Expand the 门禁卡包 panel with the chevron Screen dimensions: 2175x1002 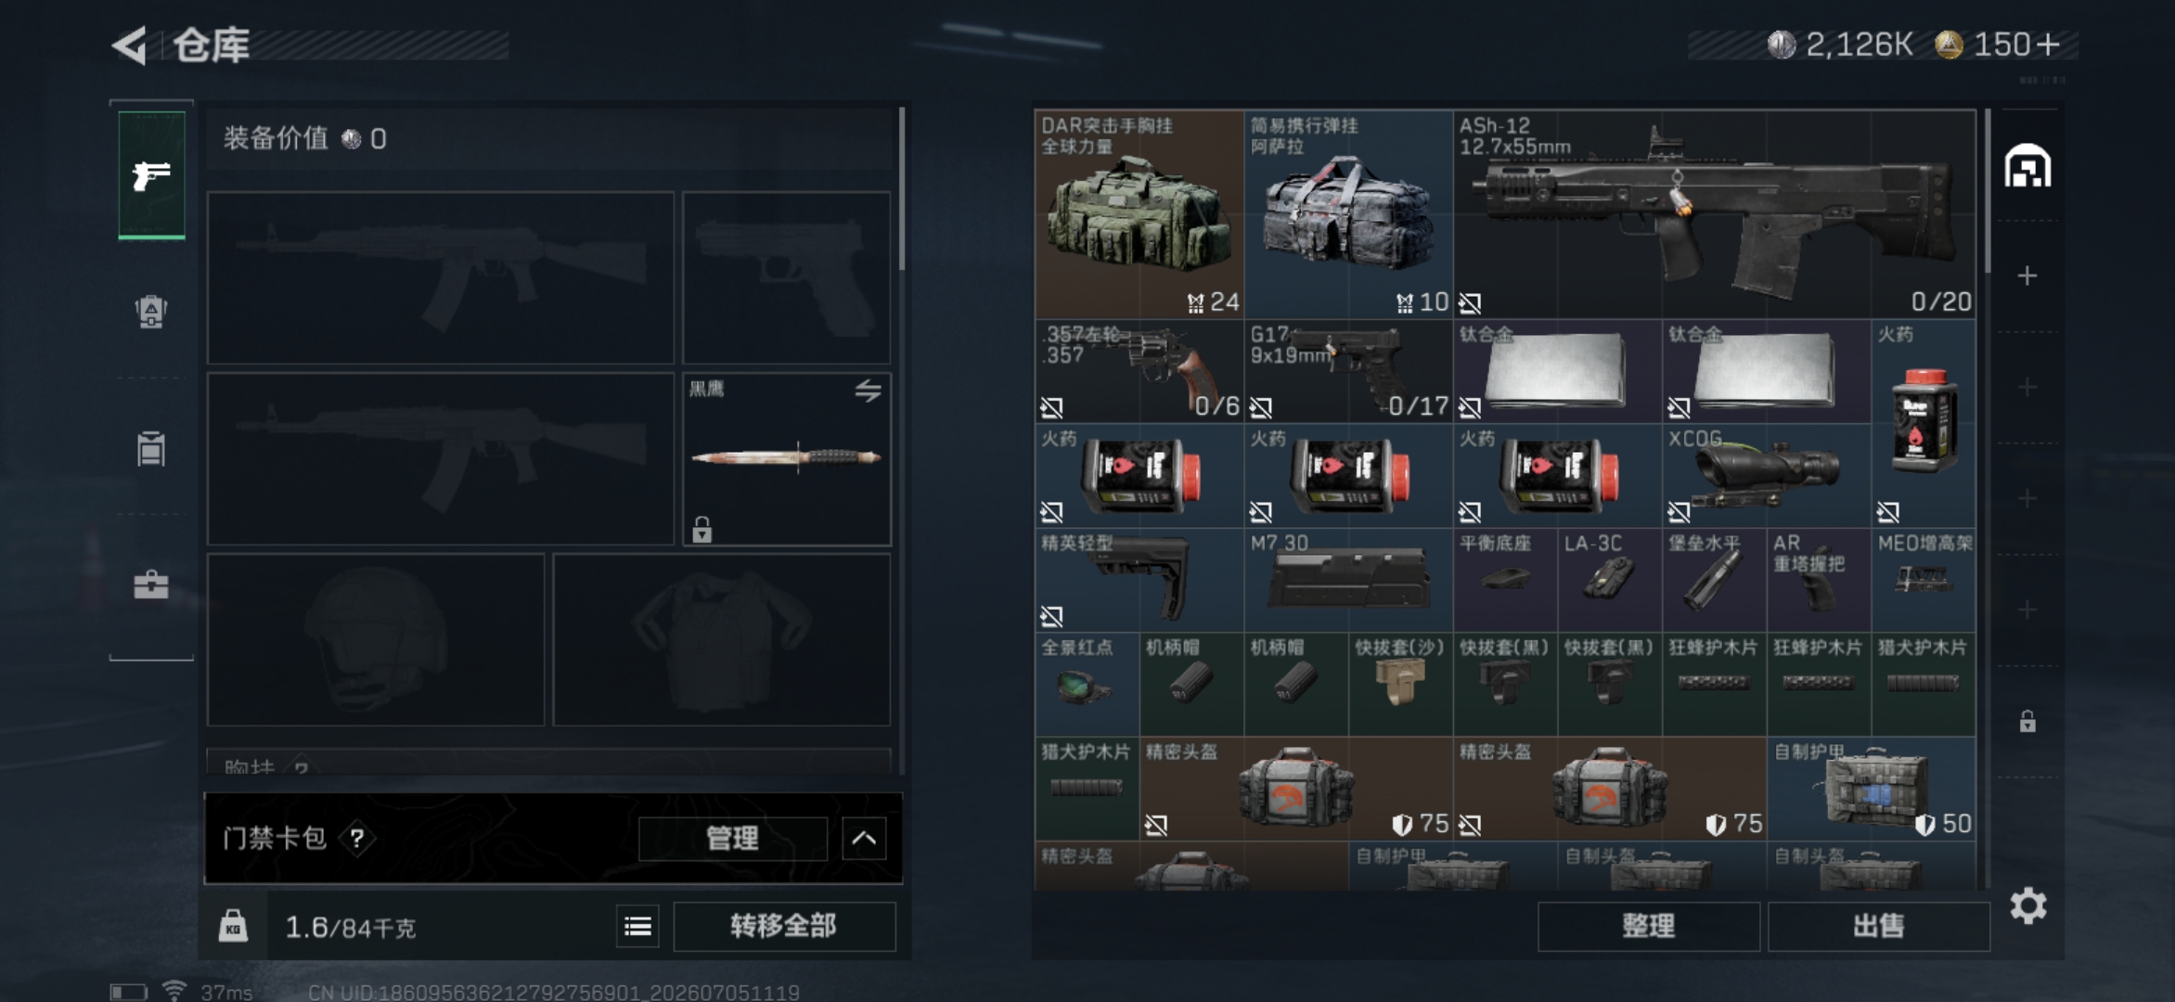pos(864,839)
